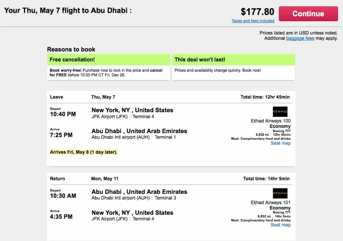Click Etihad Airways 101 flight number
The height and width of the screenshot is (241, 343).
271,202
